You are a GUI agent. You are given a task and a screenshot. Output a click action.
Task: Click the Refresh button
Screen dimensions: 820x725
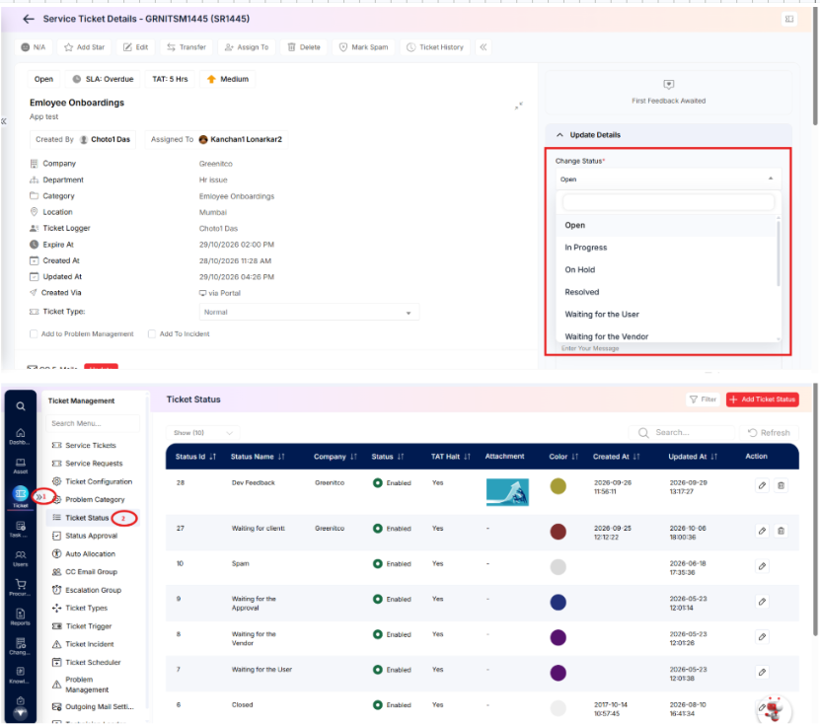tap(769, 432)
